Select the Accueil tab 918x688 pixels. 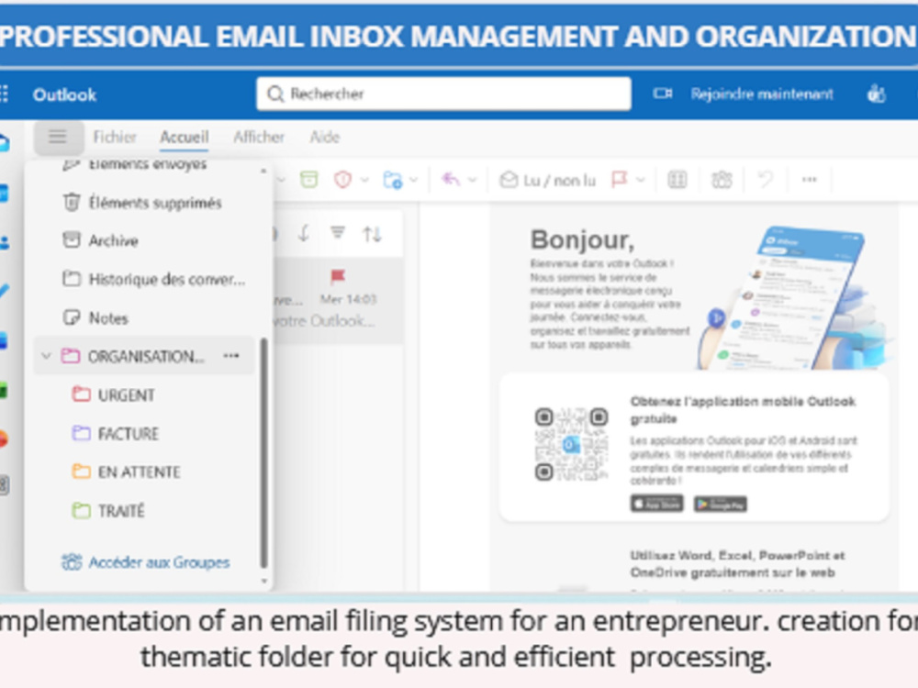[185, 137]
